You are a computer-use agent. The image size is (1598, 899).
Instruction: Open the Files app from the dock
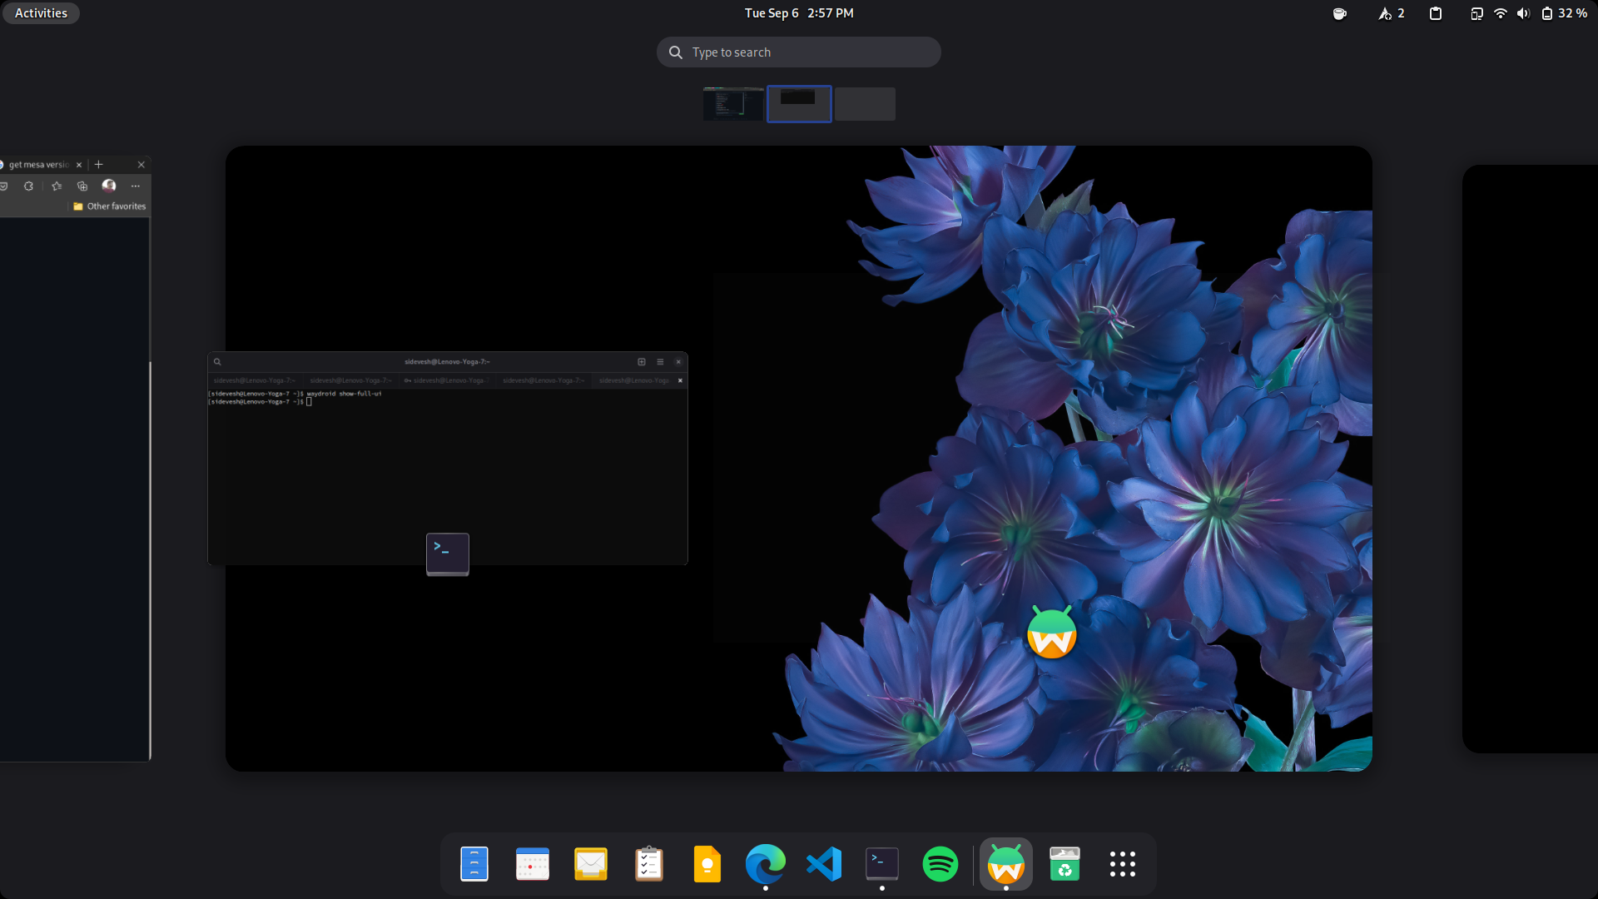(x=474, y=864)
